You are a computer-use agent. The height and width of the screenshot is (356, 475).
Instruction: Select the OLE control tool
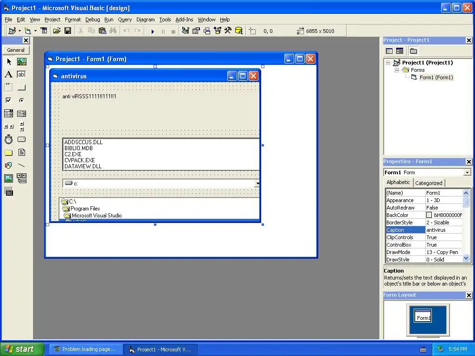(x=9, y=191)
